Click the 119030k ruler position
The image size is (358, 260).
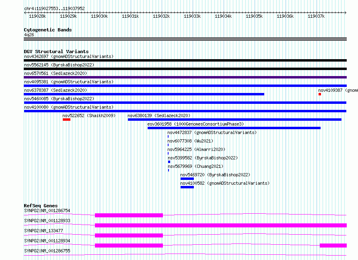(99, 16)
